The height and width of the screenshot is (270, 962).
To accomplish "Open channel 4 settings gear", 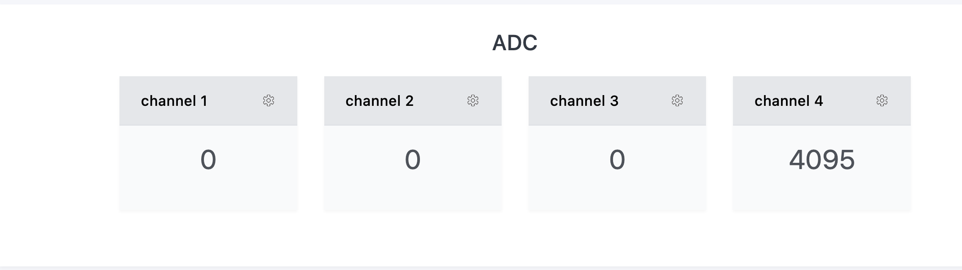I will [882, 100].
